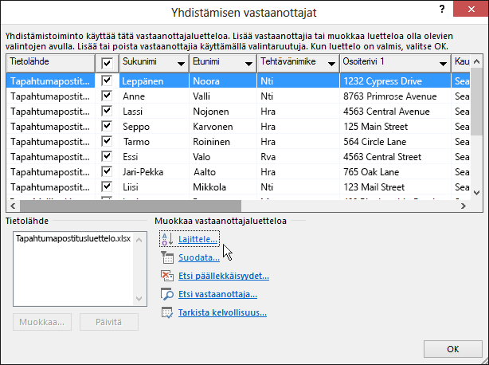Open the Tarkista kelvollisuus... link

point(222,312)
